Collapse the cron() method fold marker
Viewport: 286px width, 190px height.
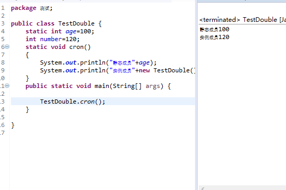tap(7, 47)
